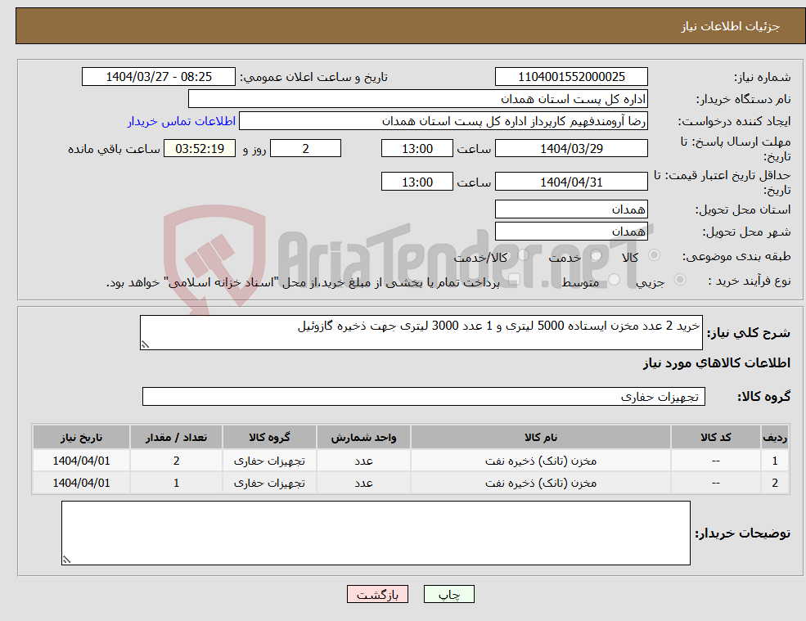Click the announcement date field 1404/03/27 - 08:25
806x621 pixels.
click(x=158, y=77)
